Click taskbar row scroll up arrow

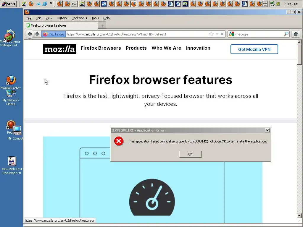[x=265, y=2]
